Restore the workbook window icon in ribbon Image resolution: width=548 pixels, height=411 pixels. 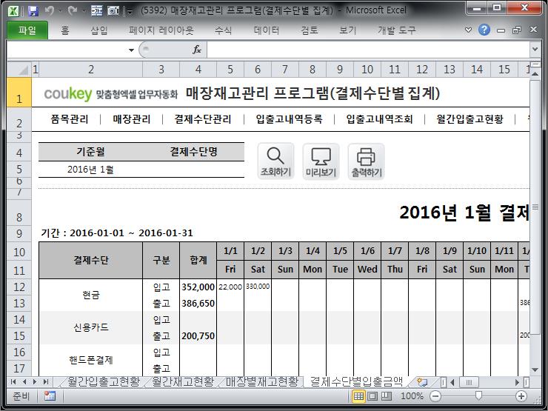(517, 30)
